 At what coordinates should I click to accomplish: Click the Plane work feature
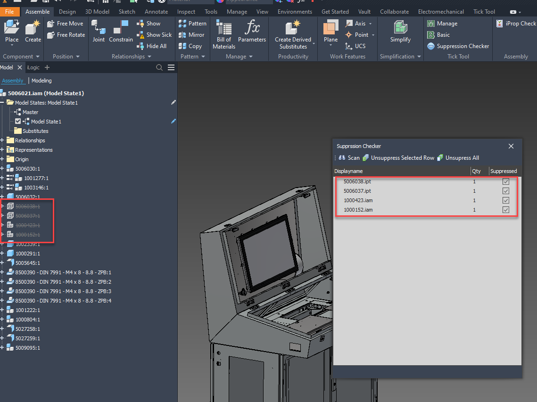(331, 31)
